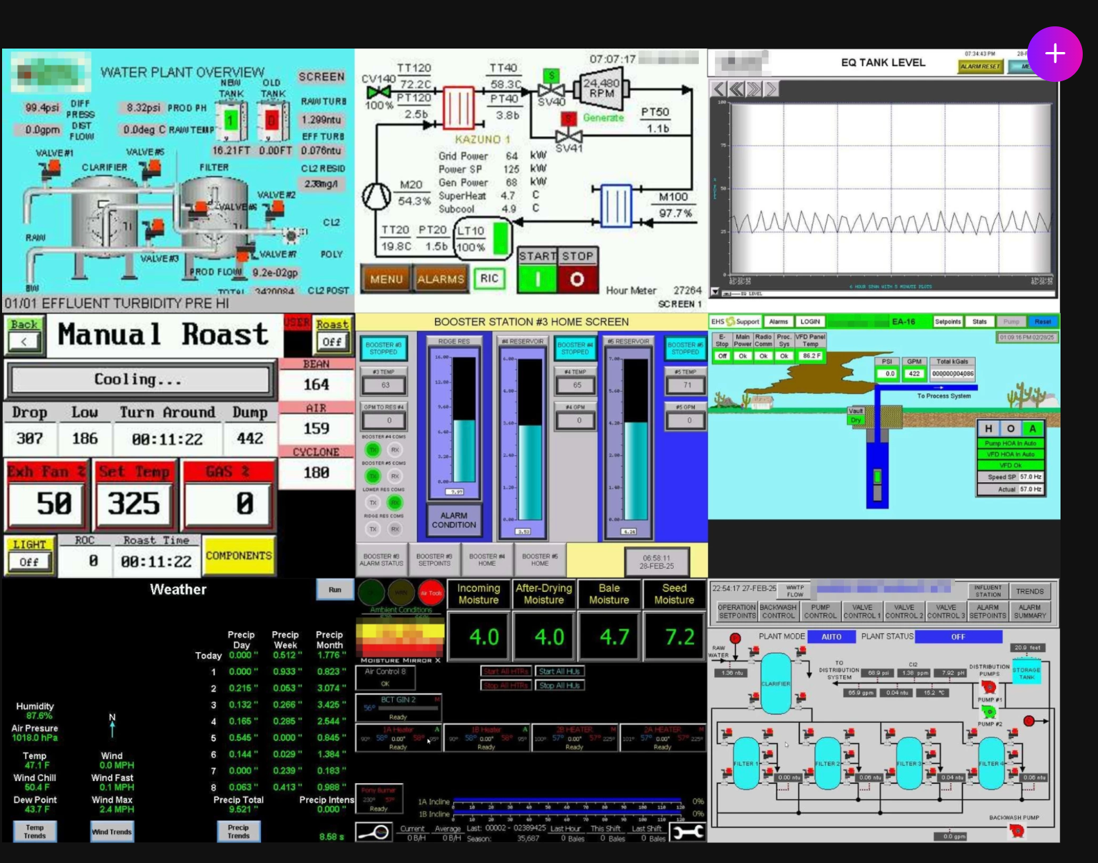Click the red STOP button
The image size is (1098, 863).
coord(577,279)
